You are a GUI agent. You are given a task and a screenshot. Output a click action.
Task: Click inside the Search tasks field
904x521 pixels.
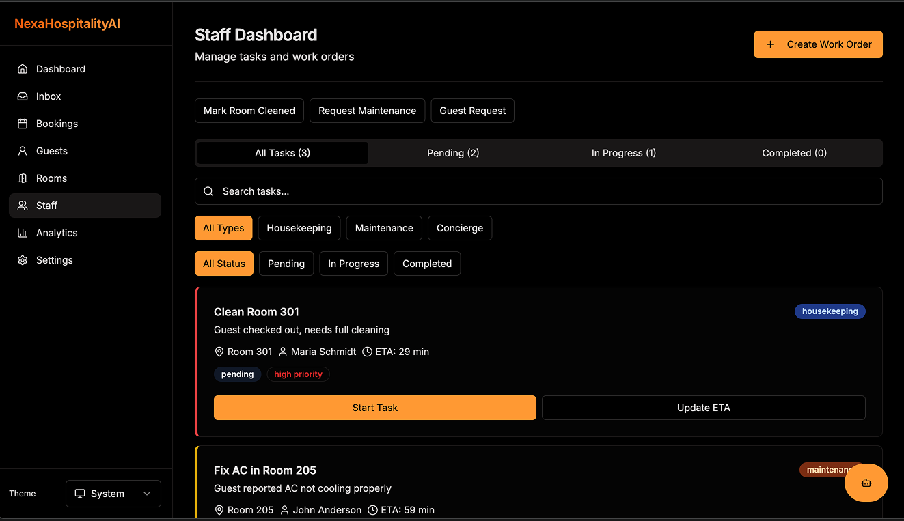478,191
